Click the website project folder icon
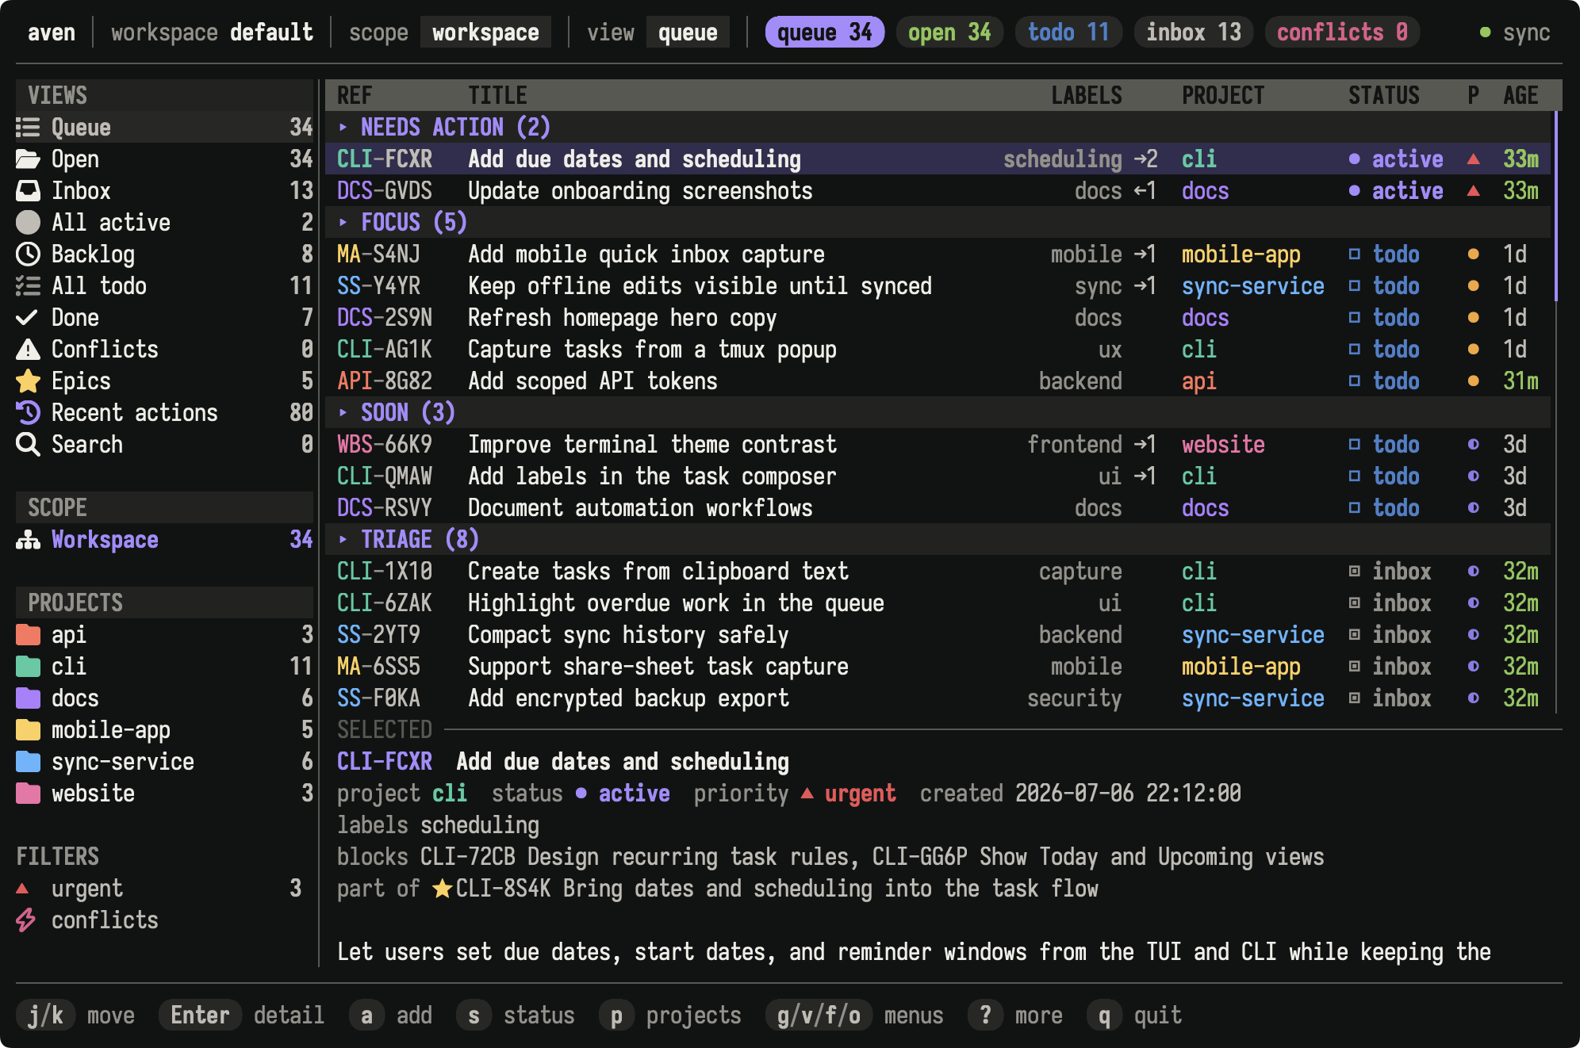Image resolution: width=1580 pixels, height=1048 pixels. [28, 793]
